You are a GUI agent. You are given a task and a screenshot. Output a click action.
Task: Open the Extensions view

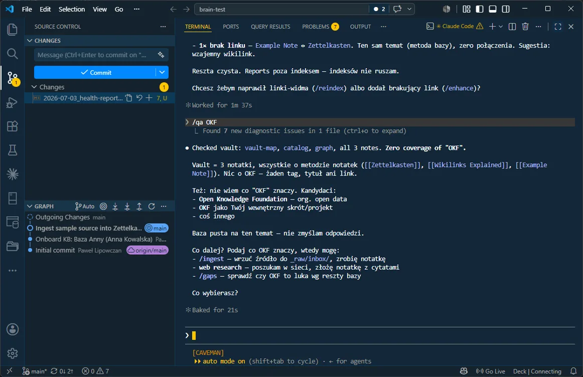click(12, 126)
